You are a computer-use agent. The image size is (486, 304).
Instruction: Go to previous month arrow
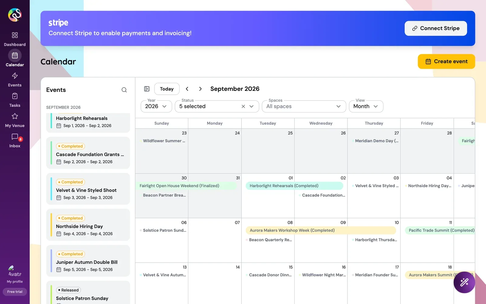click(187, 89)
